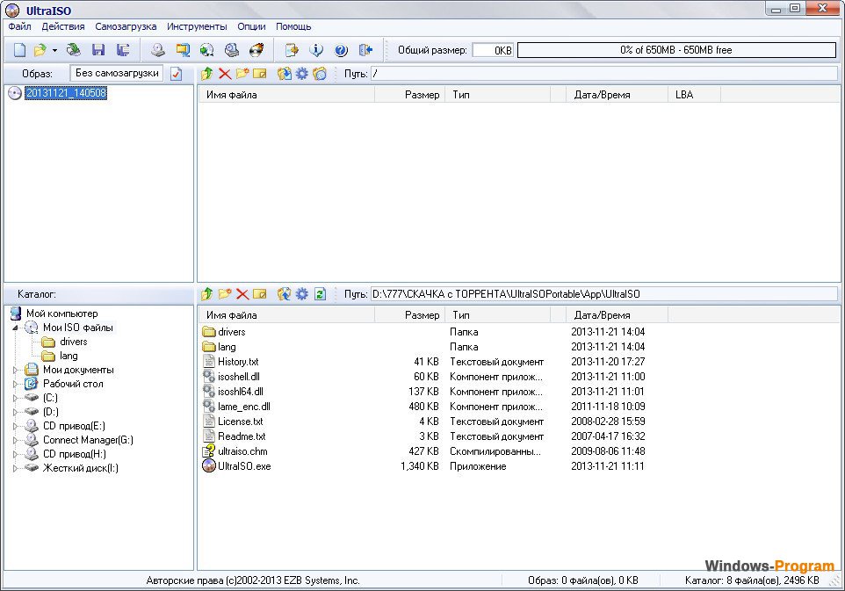Image resolution: width=845 pixels, height=591 pixels.
Task: Click Дата/Время column header in the Каталог file list
Action: pos(617,315)
